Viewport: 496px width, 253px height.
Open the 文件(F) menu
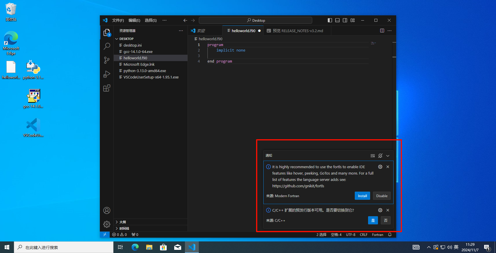pos(118,20)
